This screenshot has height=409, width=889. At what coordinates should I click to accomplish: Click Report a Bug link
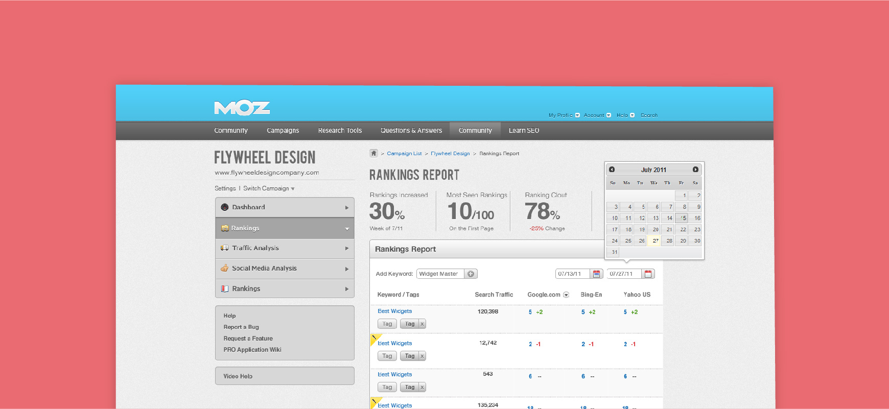tap(241, 327)
